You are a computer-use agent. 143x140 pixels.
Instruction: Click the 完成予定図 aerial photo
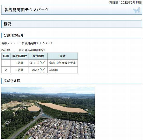[48, 113]
